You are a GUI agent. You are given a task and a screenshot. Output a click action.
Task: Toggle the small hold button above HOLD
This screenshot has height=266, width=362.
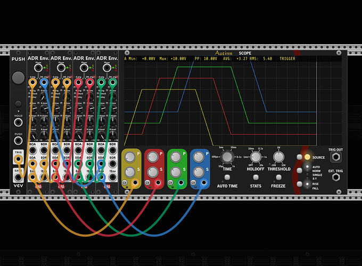pyautogui.click(x=18, y=104)
